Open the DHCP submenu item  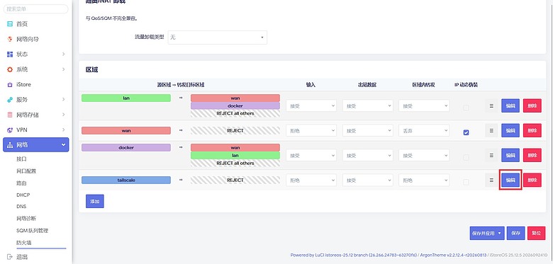pyautogui.click(x=23, y=195)
